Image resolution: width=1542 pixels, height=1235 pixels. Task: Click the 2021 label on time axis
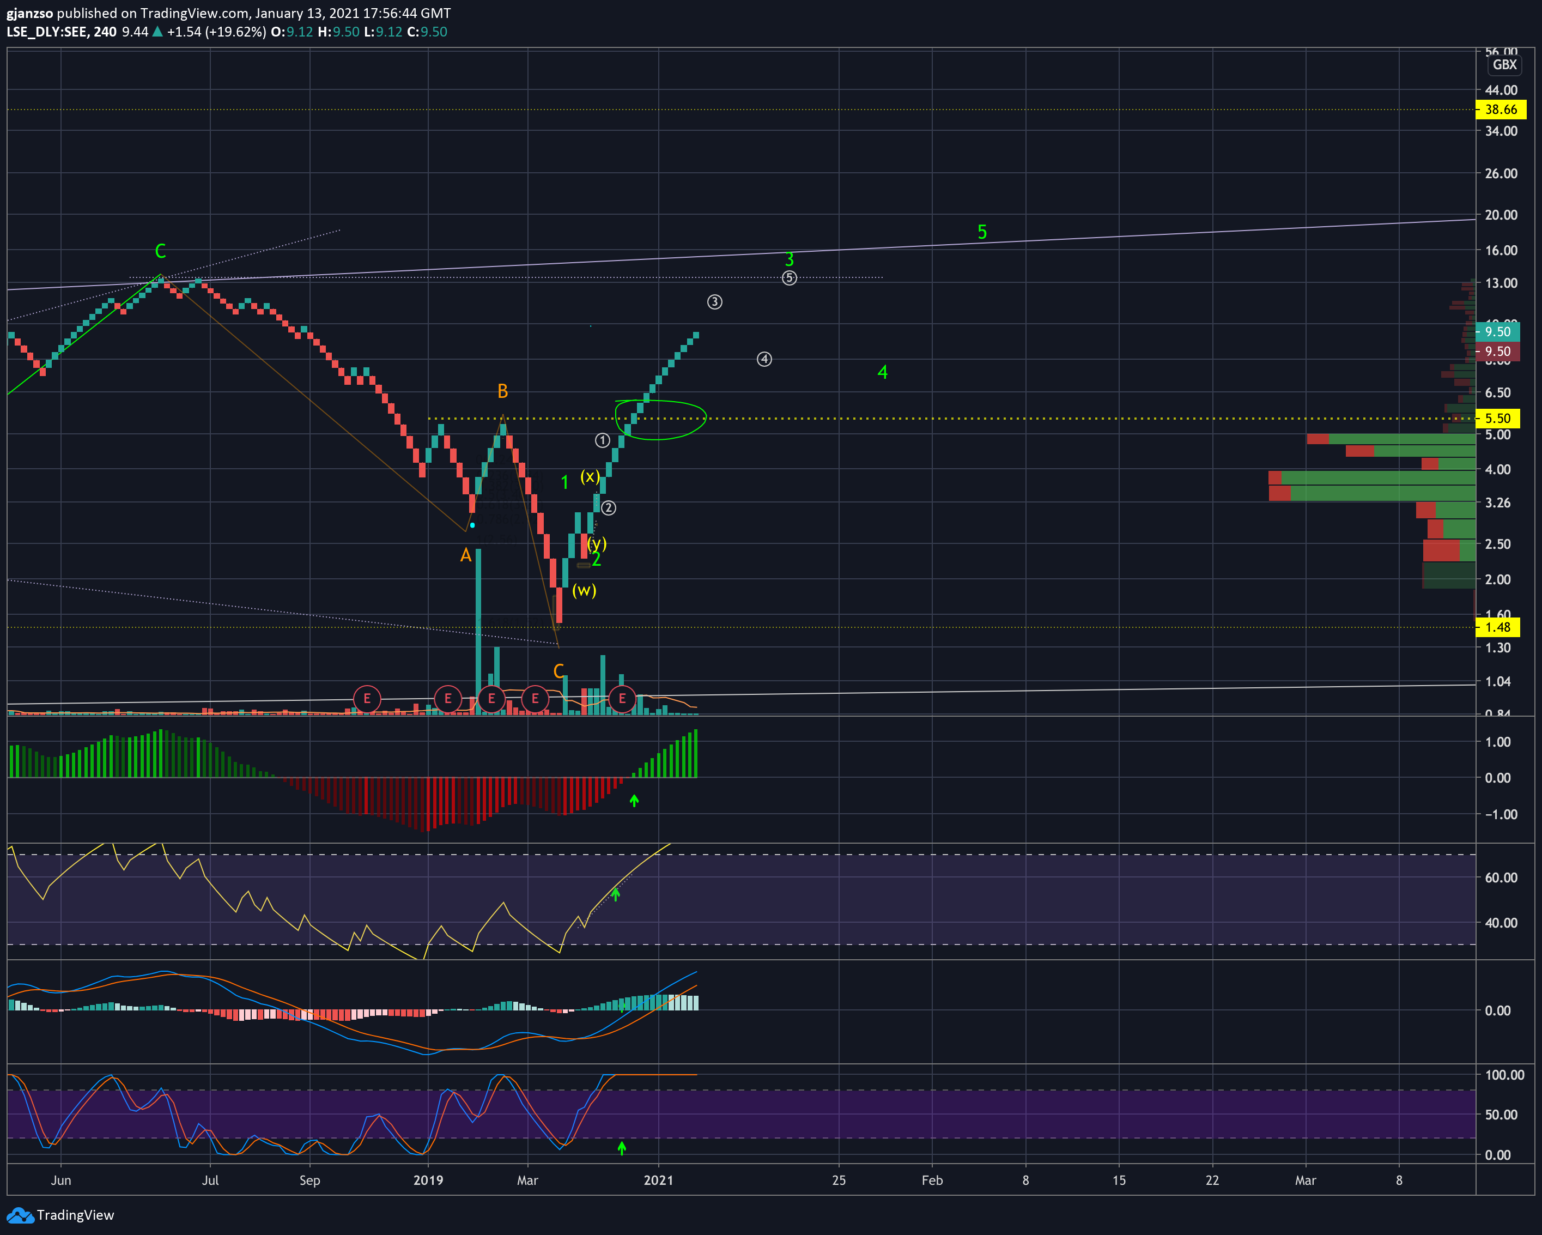point(659,1180)
